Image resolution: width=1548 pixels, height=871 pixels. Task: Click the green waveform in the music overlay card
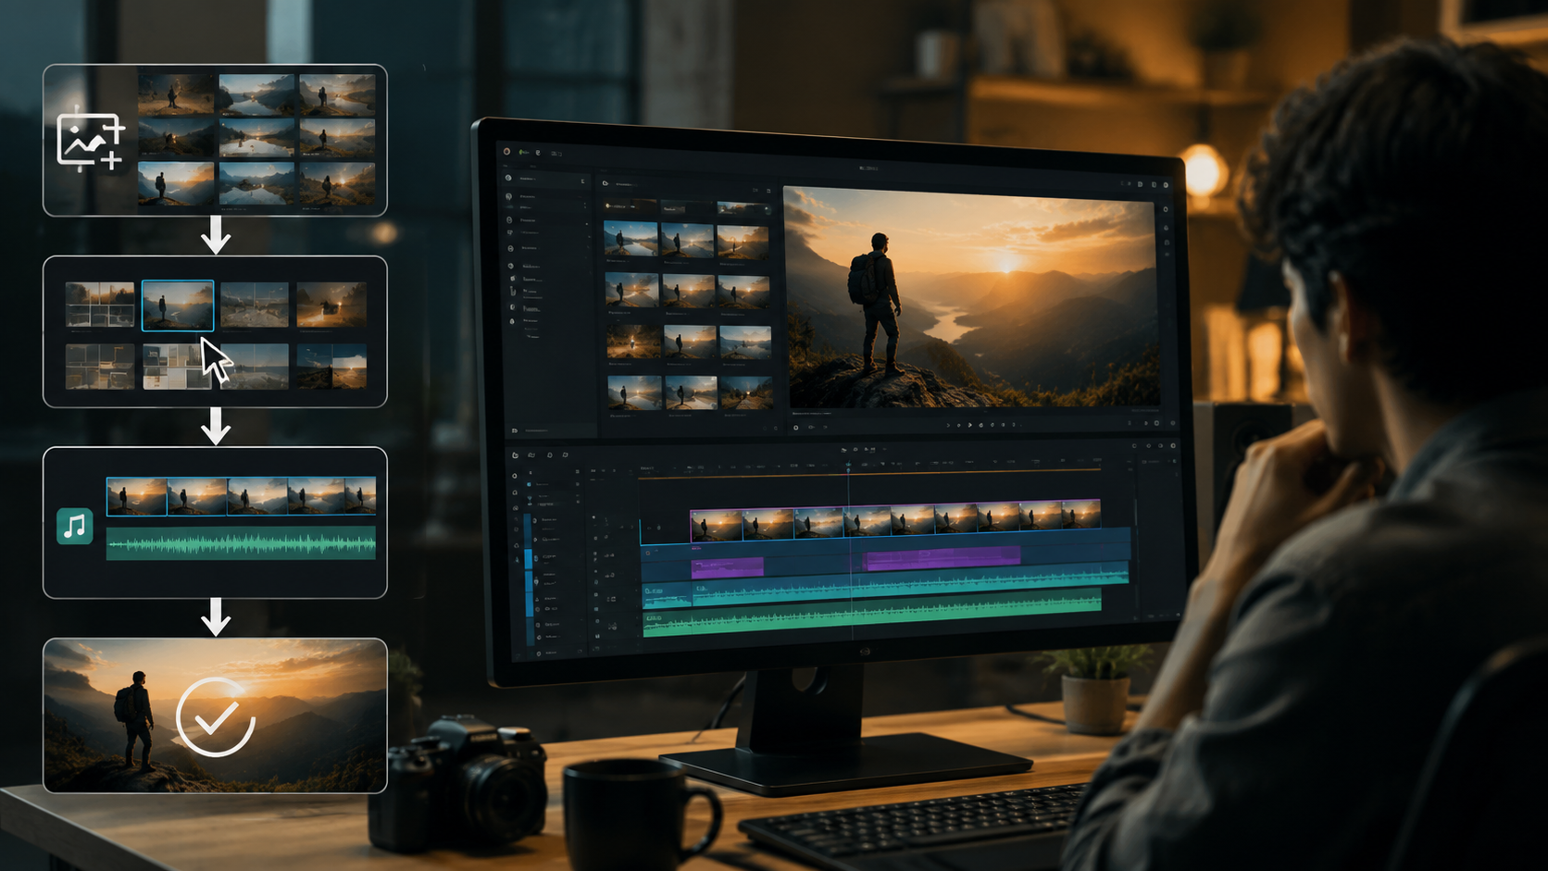[241, 543]
